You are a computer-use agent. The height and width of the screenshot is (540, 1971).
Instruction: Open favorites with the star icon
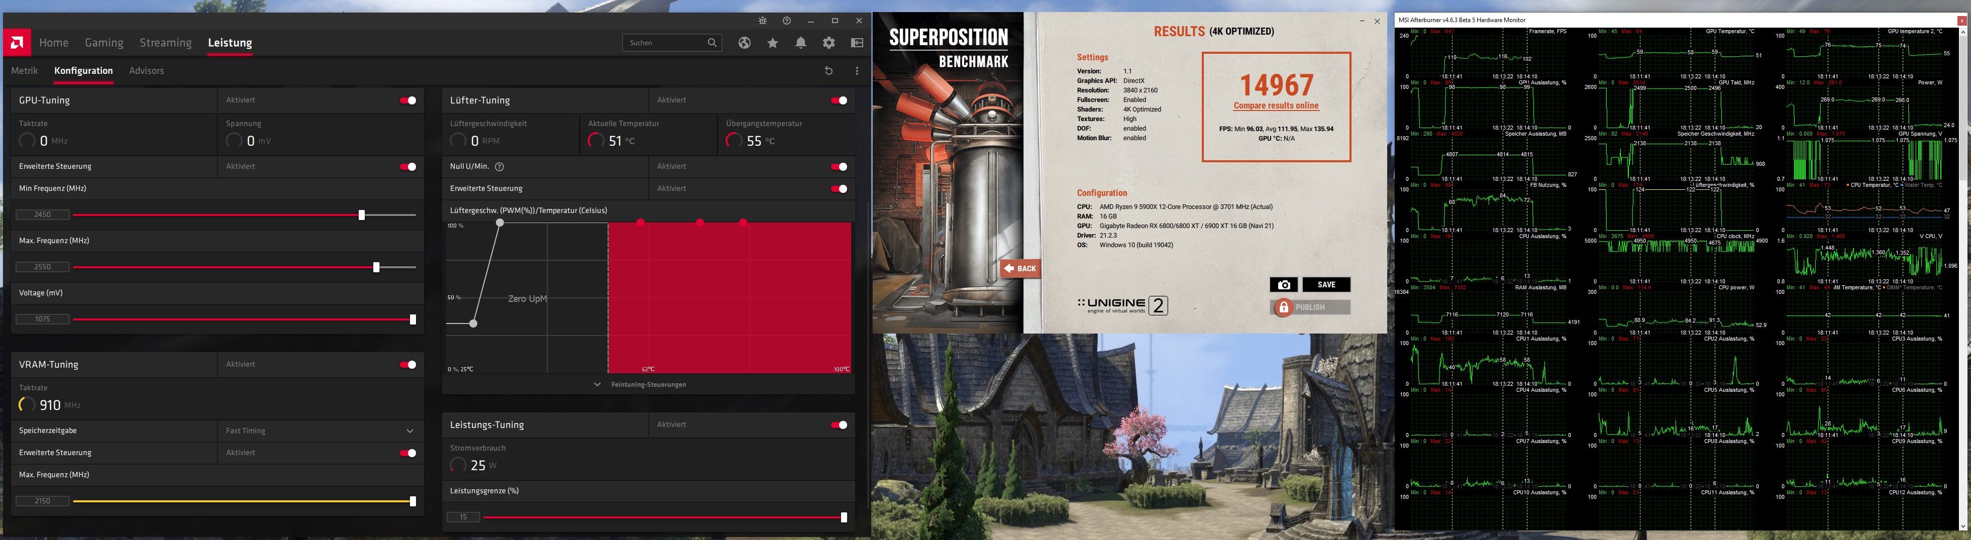pyautogui.click(x=773, y=43)
